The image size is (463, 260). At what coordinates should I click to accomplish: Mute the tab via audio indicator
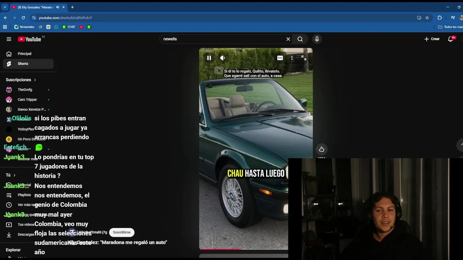(58, 7)
